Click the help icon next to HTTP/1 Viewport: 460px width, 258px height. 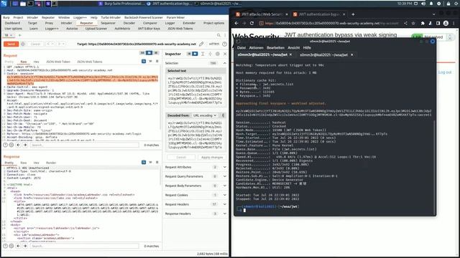pyautogui.click(x=224, y=44)
